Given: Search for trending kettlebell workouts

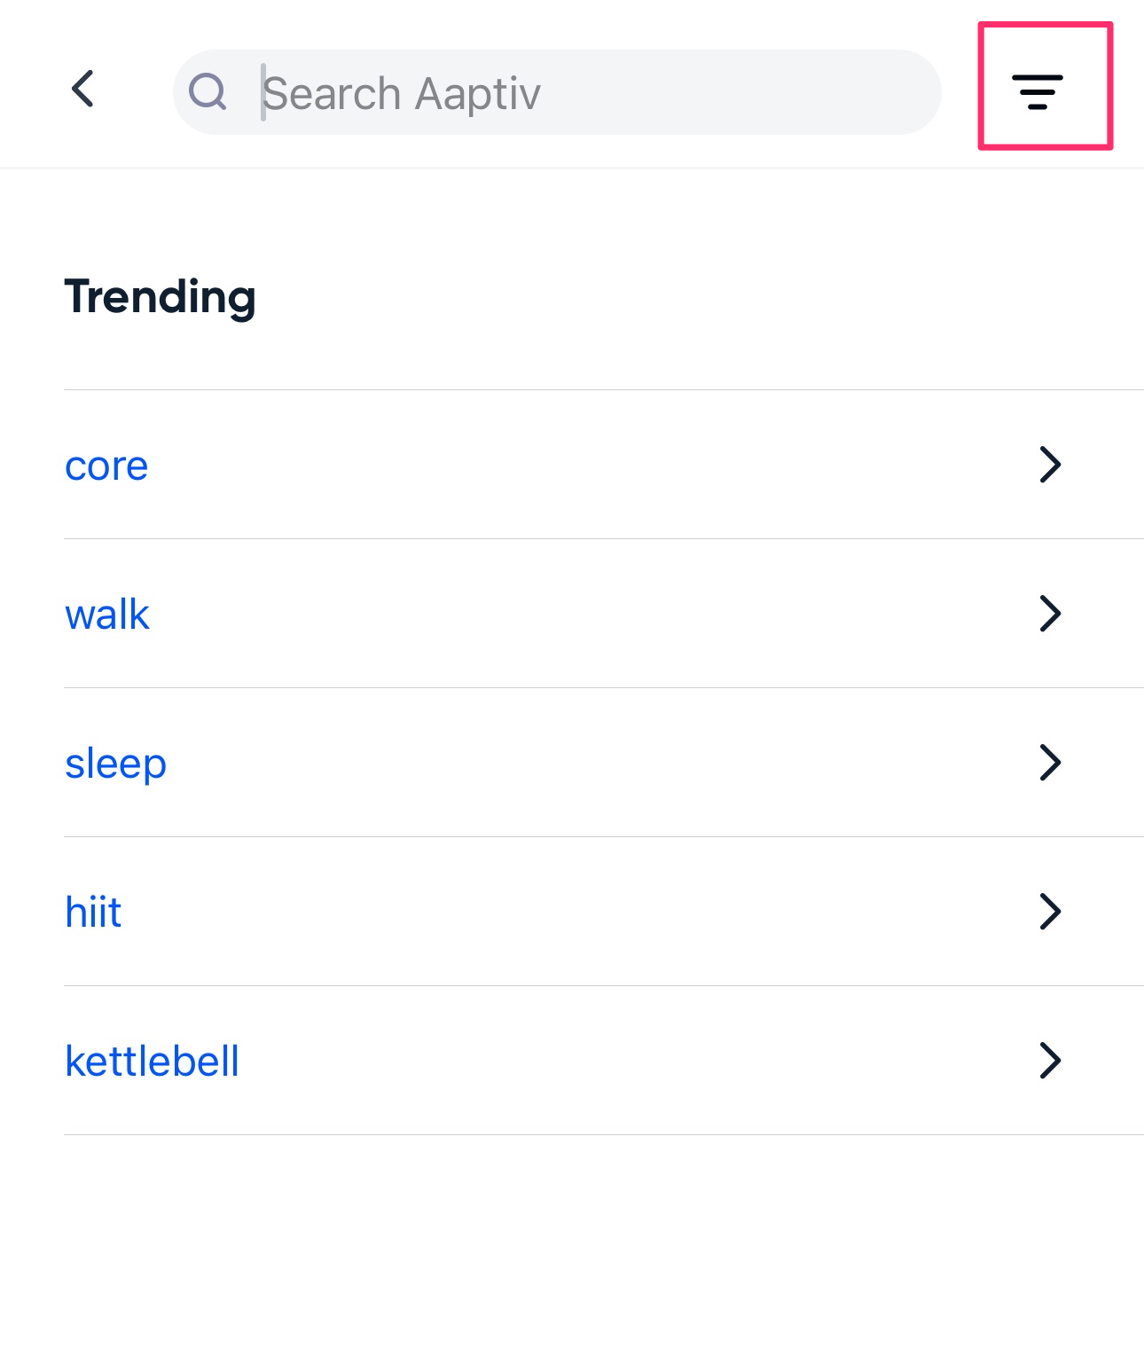Looking at the screenshot, I should pyautogui.click(x=152, y=1061).
